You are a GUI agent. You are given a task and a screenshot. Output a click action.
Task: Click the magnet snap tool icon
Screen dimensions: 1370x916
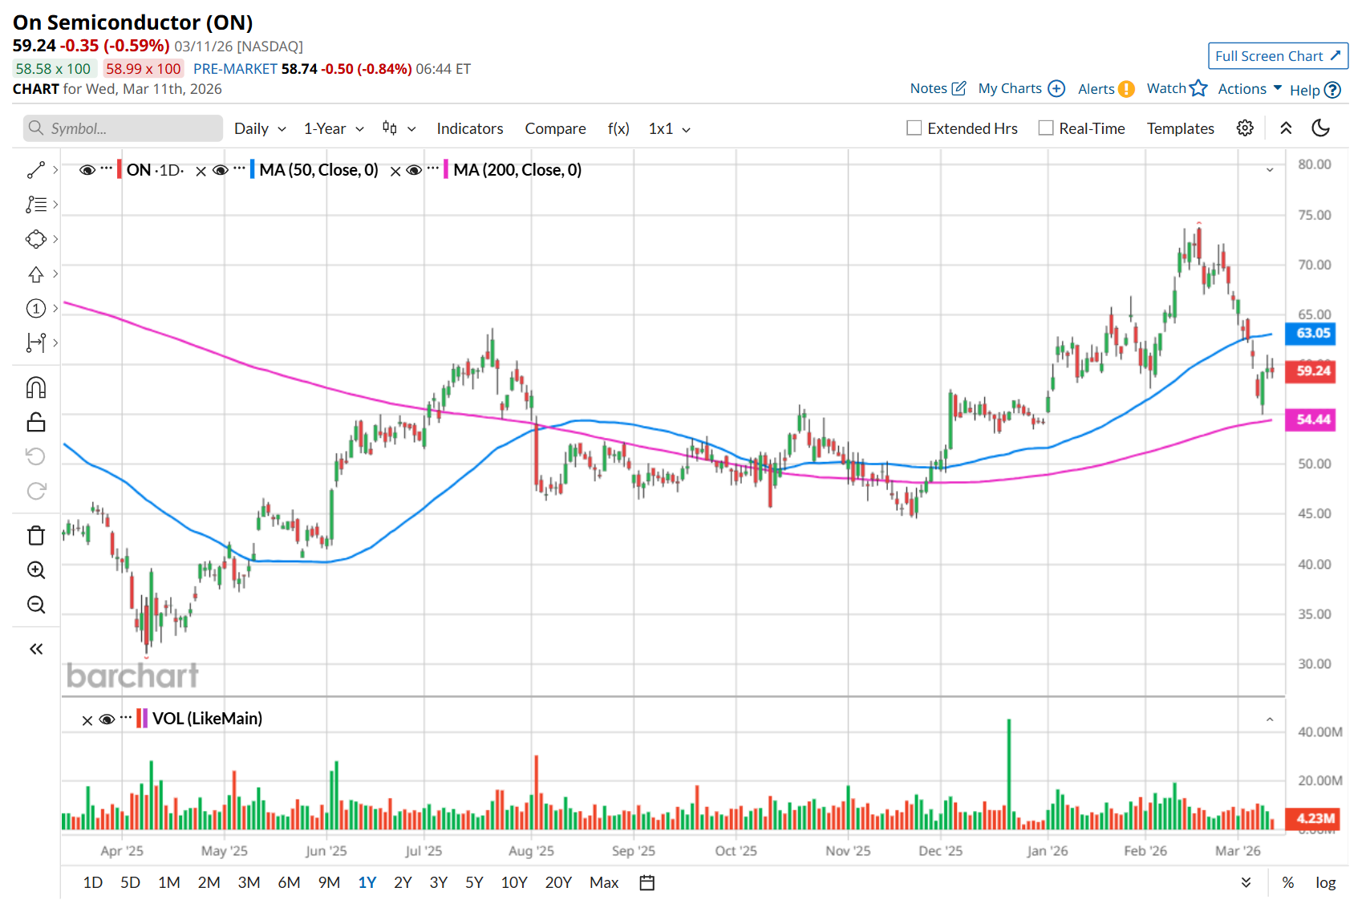[36, 388]
